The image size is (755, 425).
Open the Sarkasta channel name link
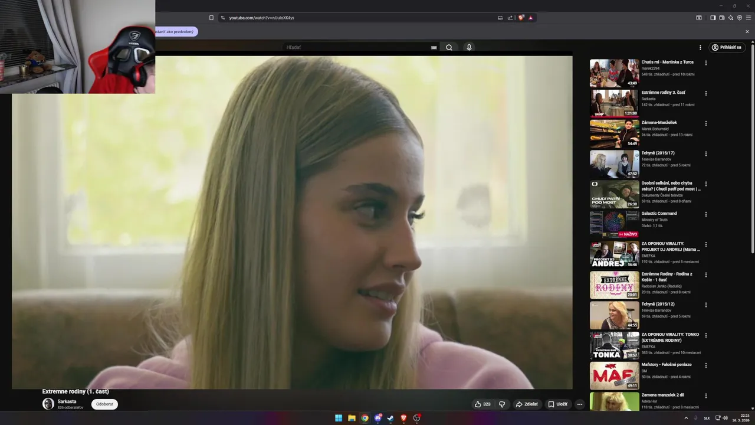(x=67, y=401)
